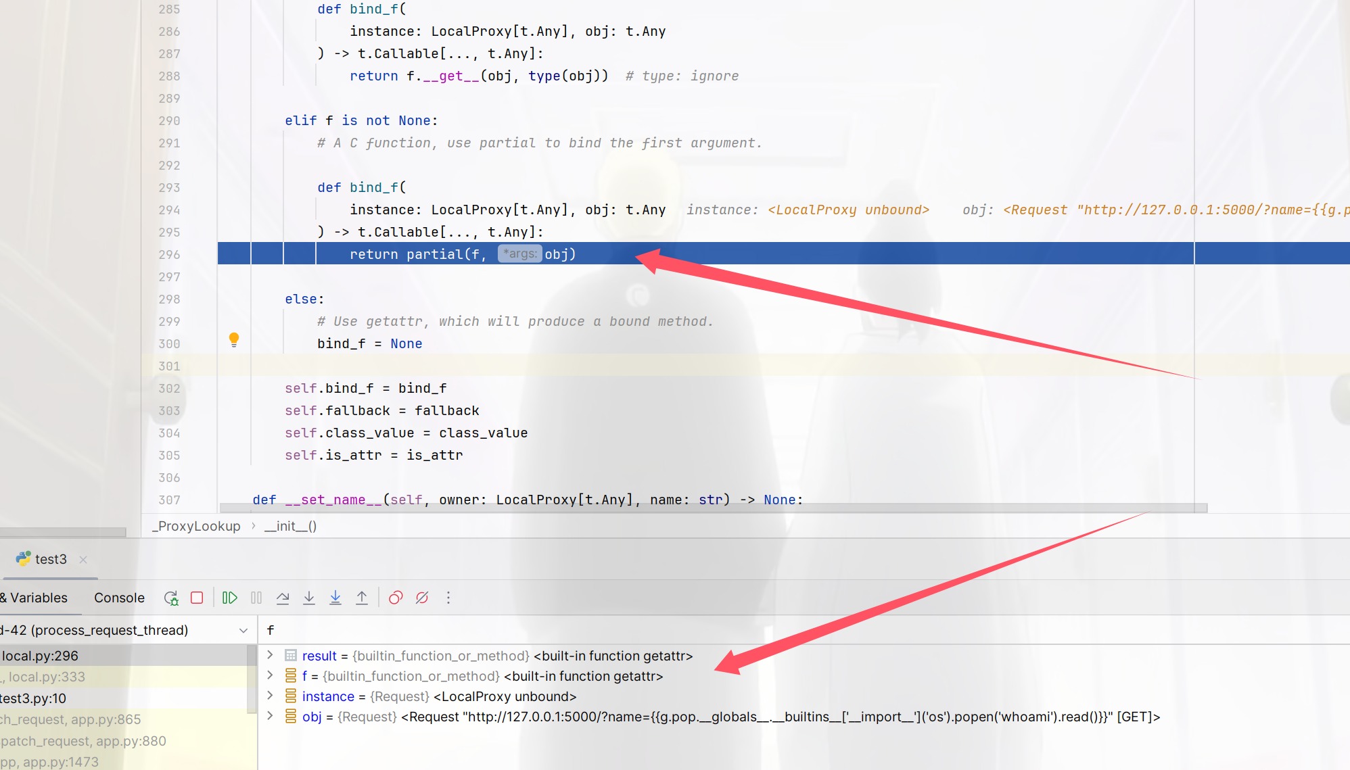Open more debugger actions menu

pyautogui.click(x=448, y=598)
